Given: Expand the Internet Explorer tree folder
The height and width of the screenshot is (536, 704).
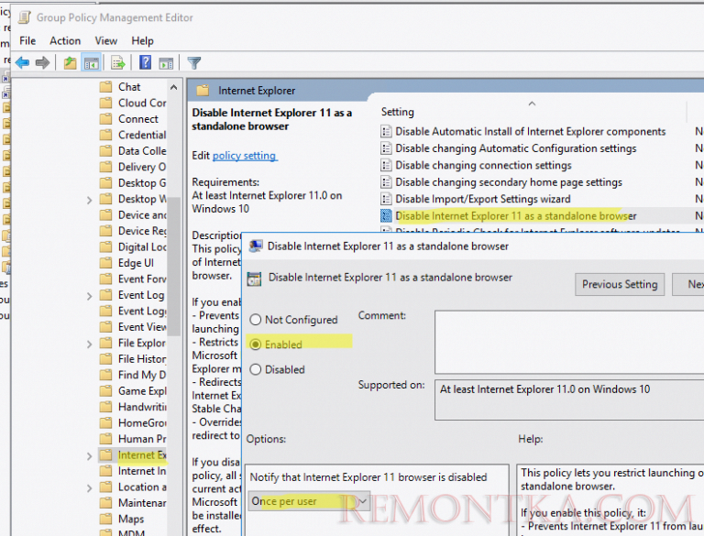Looking at the screenshot, I should coord(89,455).
